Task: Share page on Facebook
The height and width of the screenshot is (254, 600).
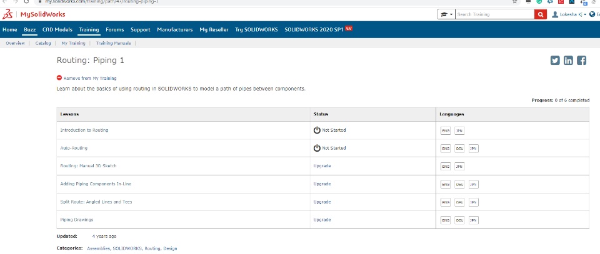Action: tap(582, 61)
